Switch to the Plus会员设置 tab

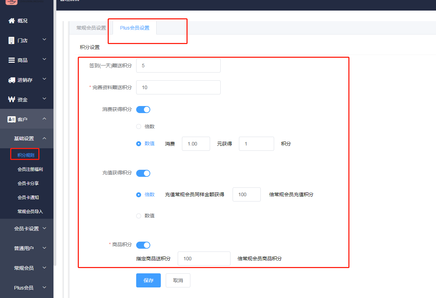135,28
